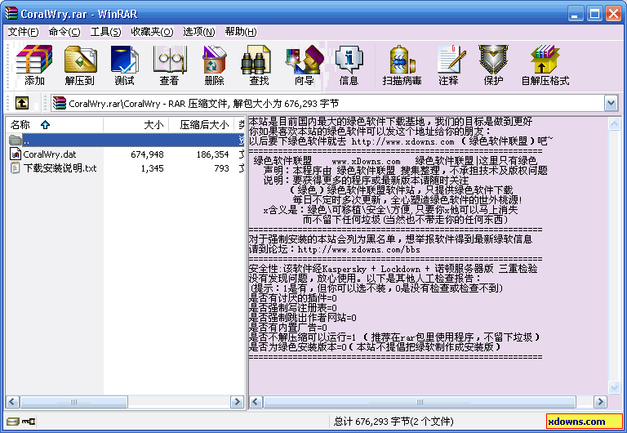
Task: Sort by Size (大小) column header
Action: [136, 125]
